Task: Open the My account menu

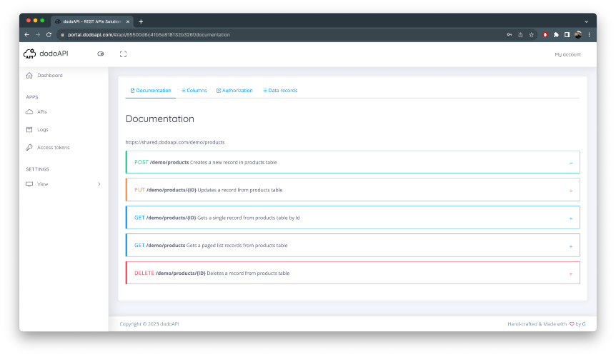Action: click(x=567, y=54)
